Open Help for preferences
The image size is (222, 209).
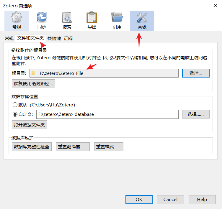202,200
